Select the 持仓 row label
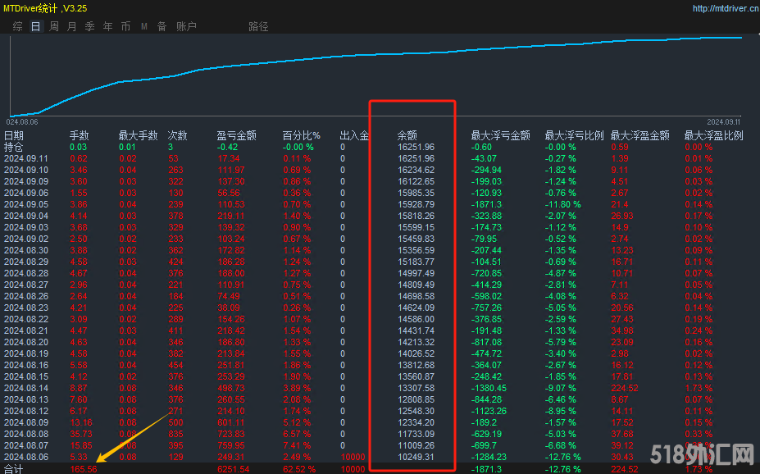Screen dimensions: 760x474 pyautogui.click(x=14, y=147)
